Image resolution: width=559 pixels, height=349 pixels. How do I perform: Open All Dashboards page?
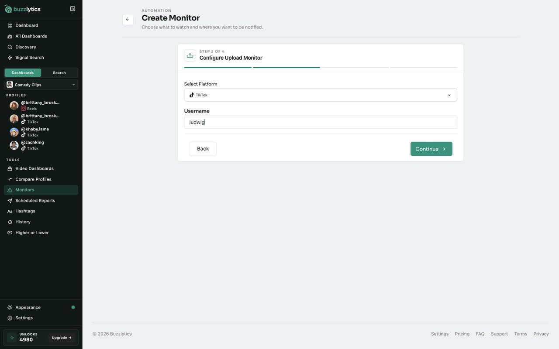point(41,36)
